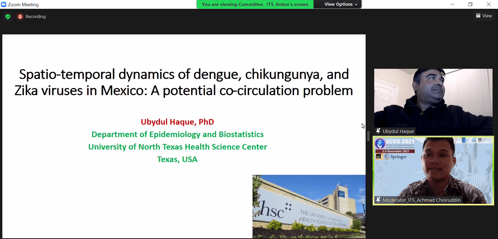Click the green screen-sharing notification banner
The height and width of the screenshot is (239, 498).
[255, 4]
